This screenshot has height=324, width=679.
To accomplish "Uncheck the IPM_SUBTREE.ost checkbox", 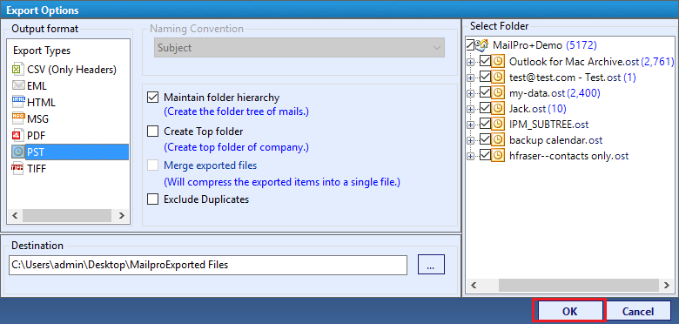I will [486, 124].
